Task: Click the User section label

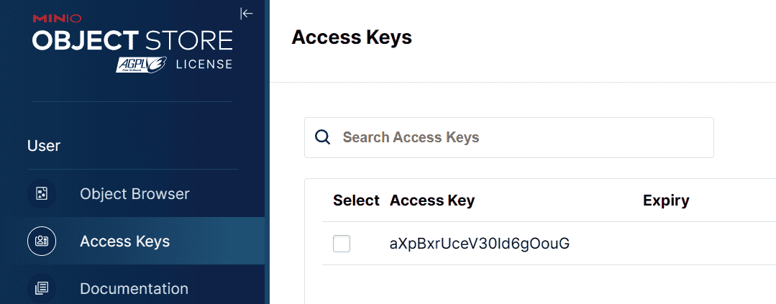Action: point(44,146)
